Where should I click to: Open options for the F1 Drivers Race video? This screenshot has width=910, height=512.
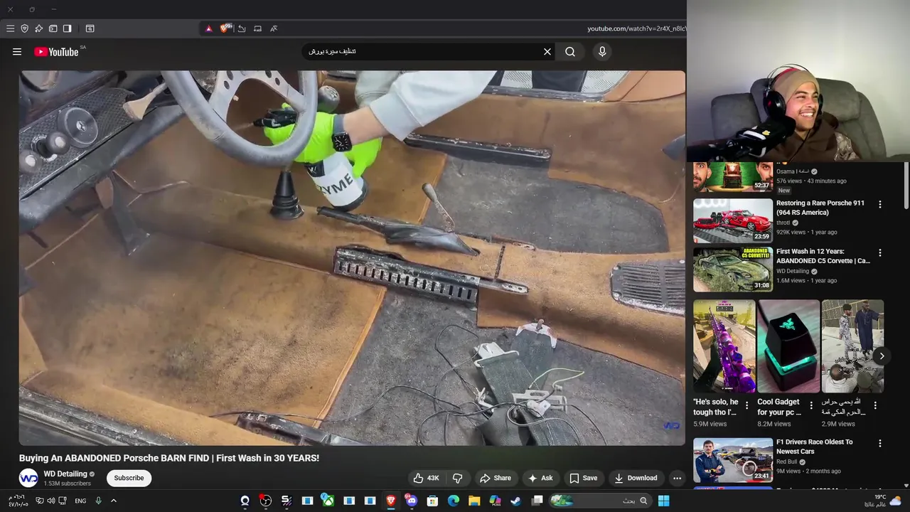(x=880, y=443)
